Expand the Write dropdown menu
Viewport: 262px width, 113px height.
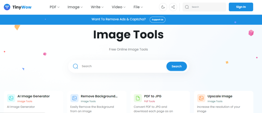click(x=97, y=7)
